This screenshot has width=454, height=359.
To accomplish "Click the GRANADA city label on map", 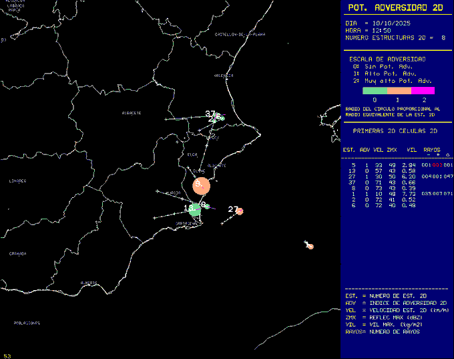I will 17,254.
